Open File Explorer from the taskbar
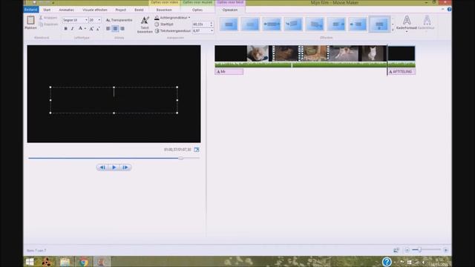475x267 pixels. pyautogui.click(x=65, y=262)
